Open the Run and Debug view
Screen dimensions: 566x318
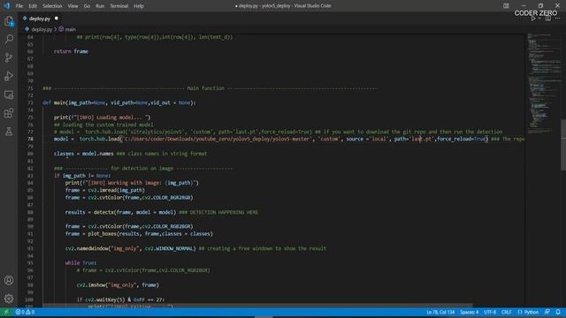click(x=9, y=76)
